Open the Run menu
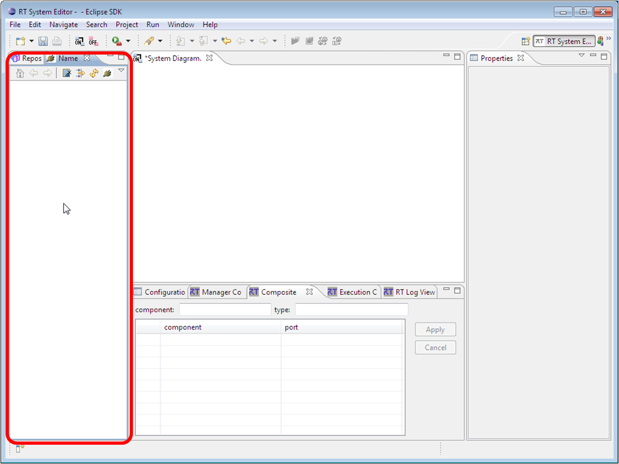 pos(153,24)
